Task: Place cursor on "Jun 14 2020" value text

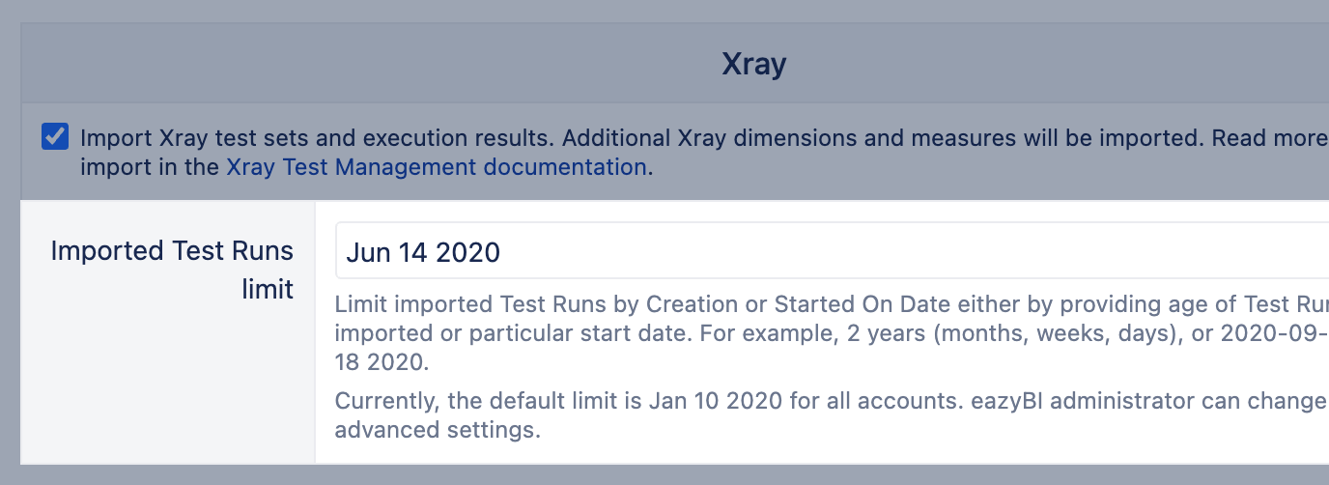Action: click(x=423, y=253)
